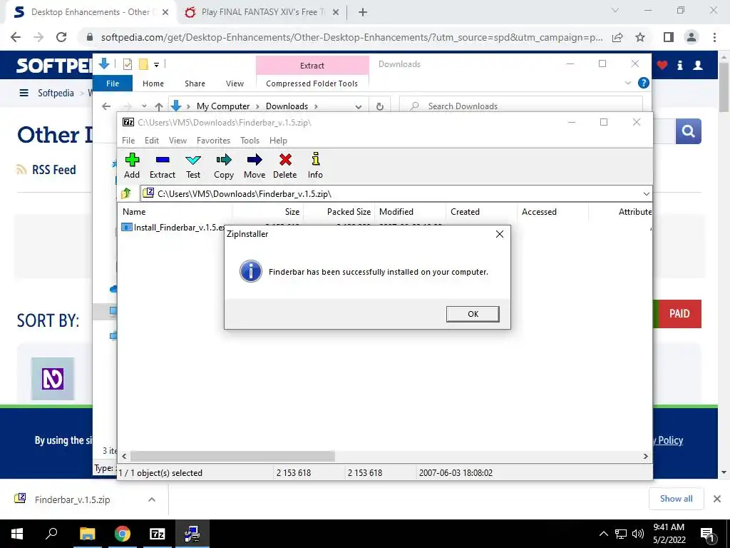Sort by the Modified column header
730x548 pixels.
(410, 211)
